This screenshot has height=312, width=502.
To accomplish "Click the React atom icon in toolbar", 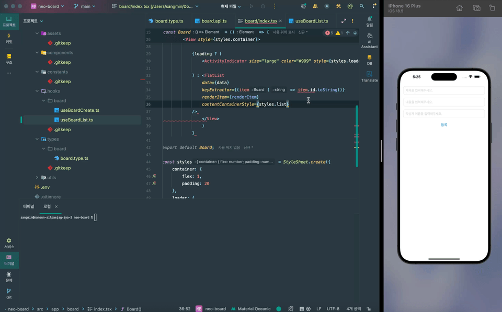I will (350, 6).
